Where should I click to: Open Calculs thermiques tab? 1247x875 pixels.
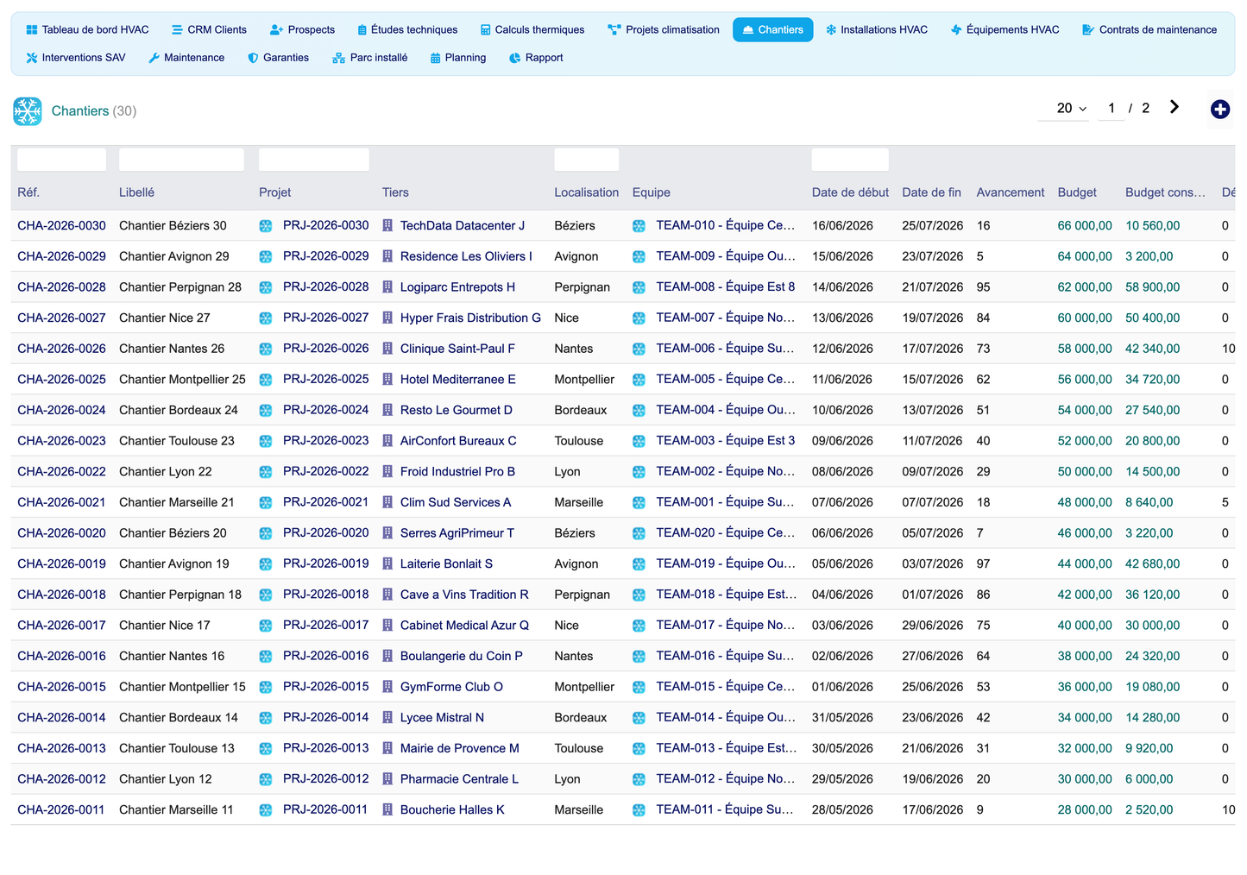tap(532, 29)
